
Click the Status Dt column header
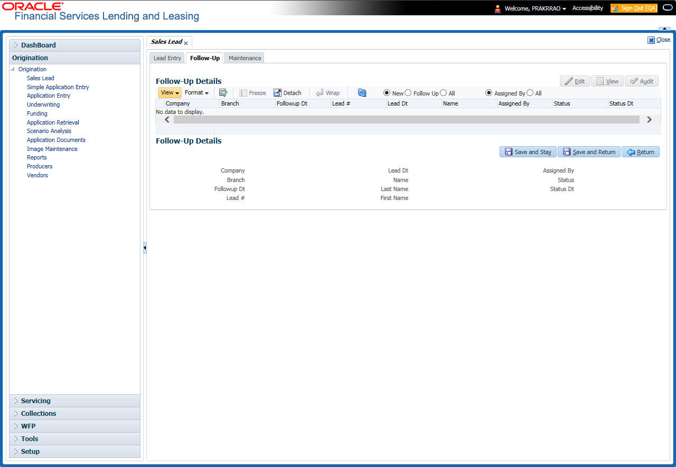click(x=634, y=103)
